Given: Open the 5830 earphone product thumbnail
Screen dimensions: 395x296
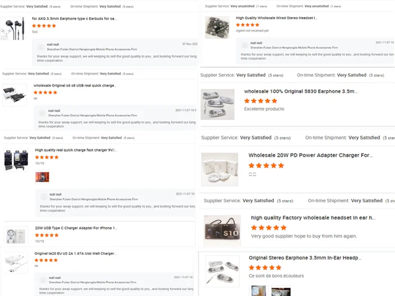Looking at the screenshot, I should [218, 104].
